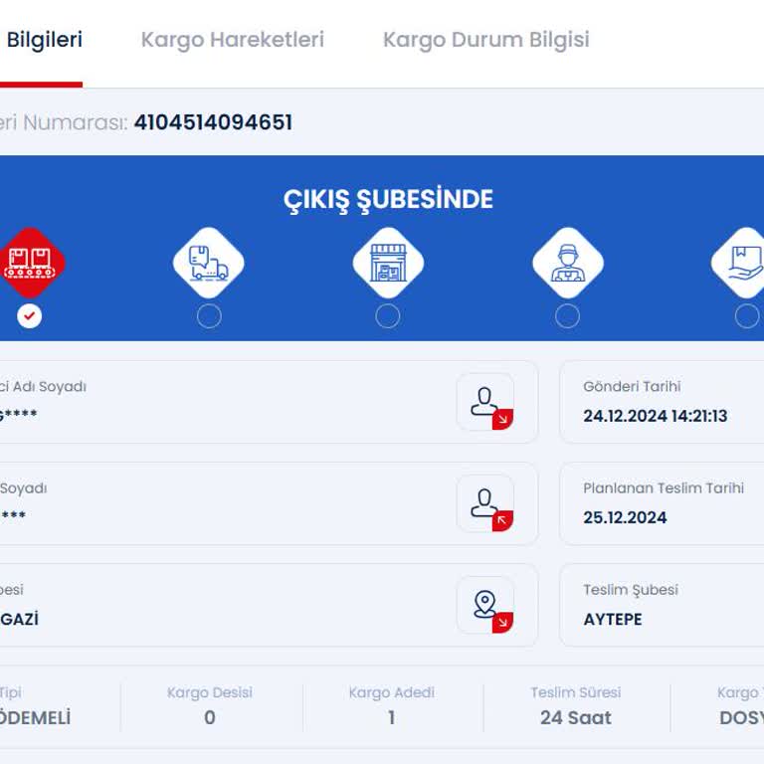Click the red conveyor boxes stage icon
764x764 pixels.
pos(29,263)
